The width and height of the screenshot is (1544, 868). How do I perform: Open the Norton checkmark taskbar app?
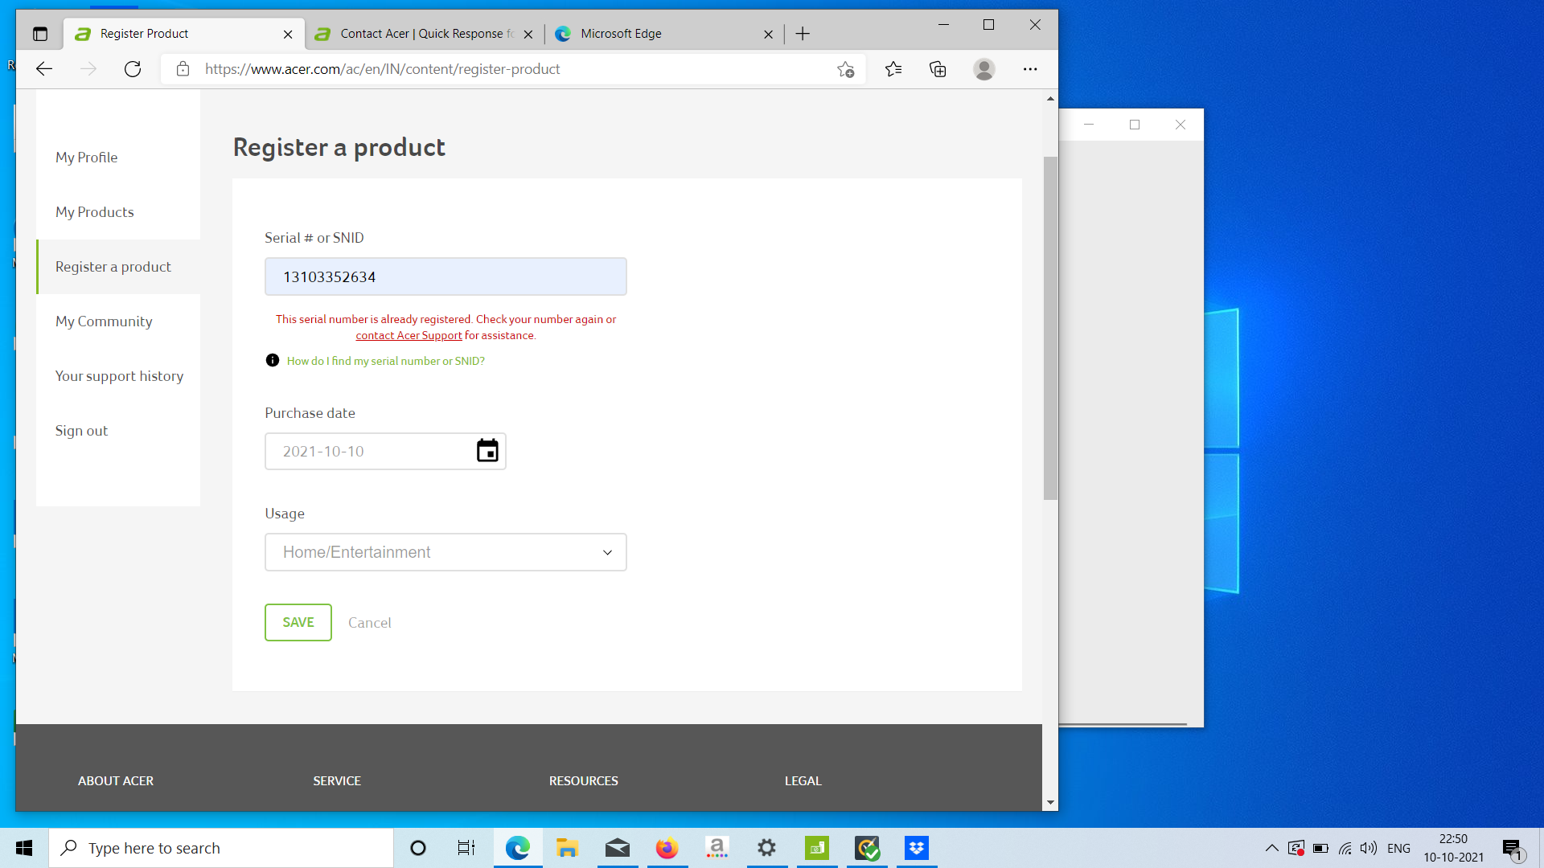click(x=867, y=848)
